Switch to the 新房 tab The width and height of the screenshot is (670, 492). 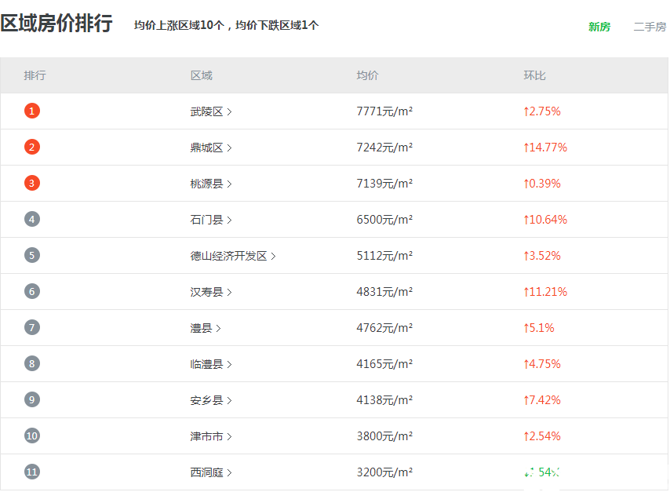click(599, 27)
